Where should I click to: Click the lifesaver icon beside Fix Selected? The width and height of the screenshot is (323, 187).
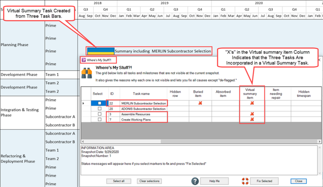(x=245, y=181)
